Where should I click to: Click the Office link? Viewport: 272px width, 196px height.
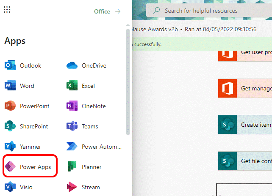102,11
